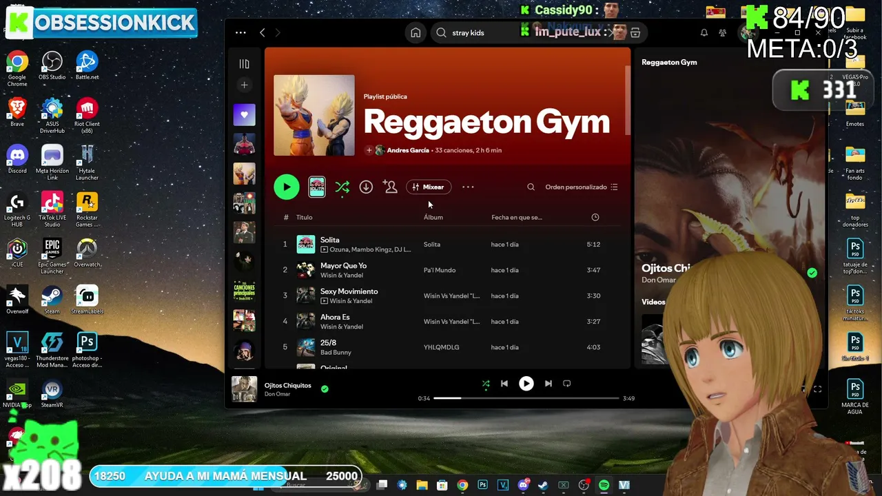This screenshot has width=882, height=496.
Task: Open File Explorer from the taskbar
Action: pos(422,485)
